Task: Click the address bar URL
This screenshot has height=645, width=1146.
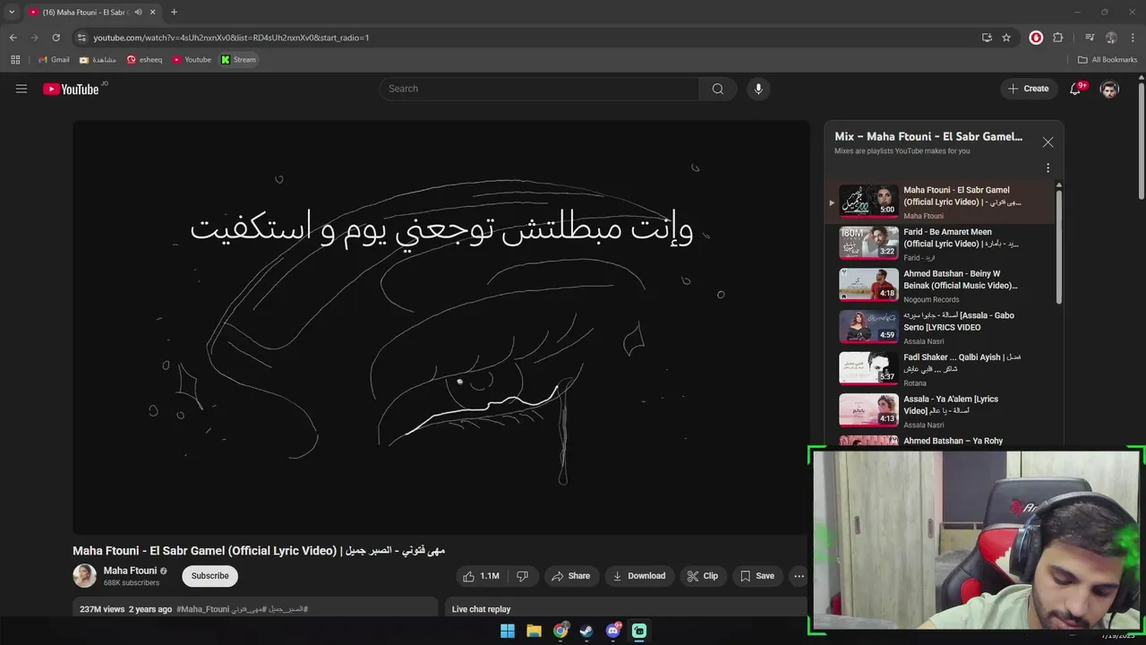Action: 231,38
